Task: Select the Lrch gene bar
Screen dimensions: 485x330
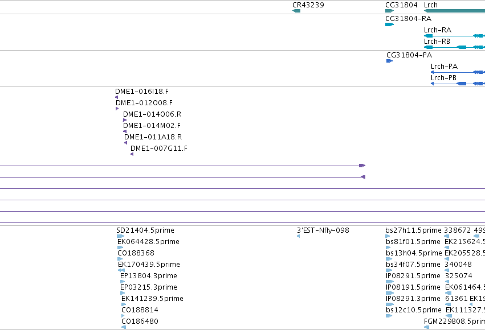Action: click(x=454, y=11)
